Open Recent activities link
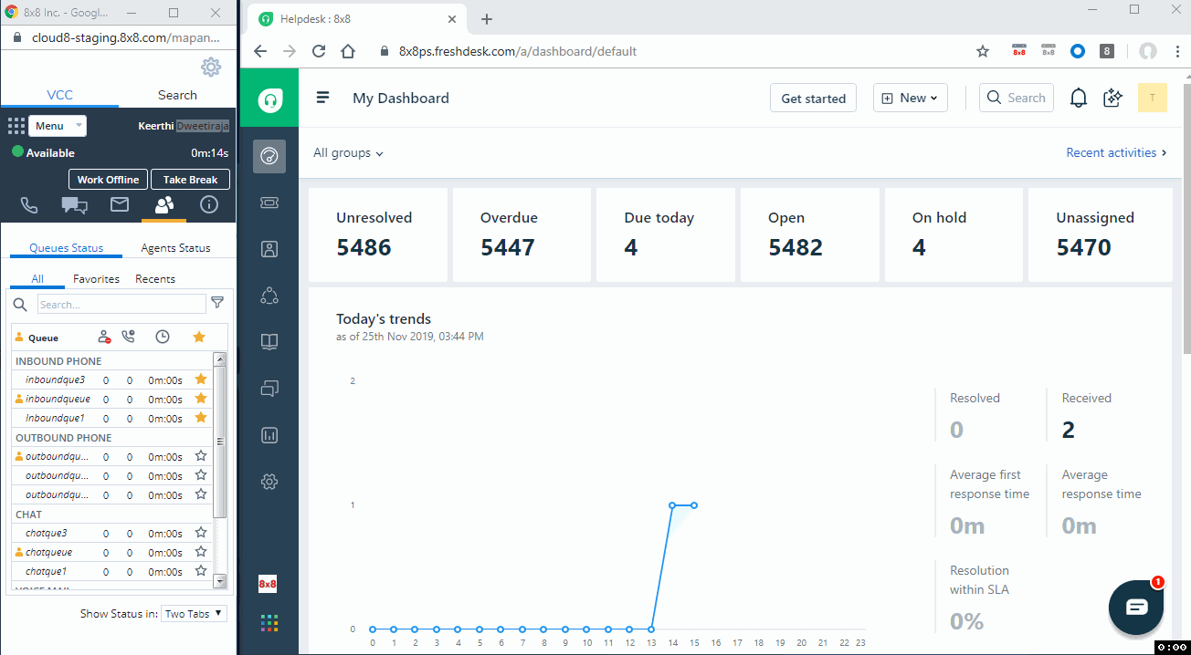 click(1116, 153)
